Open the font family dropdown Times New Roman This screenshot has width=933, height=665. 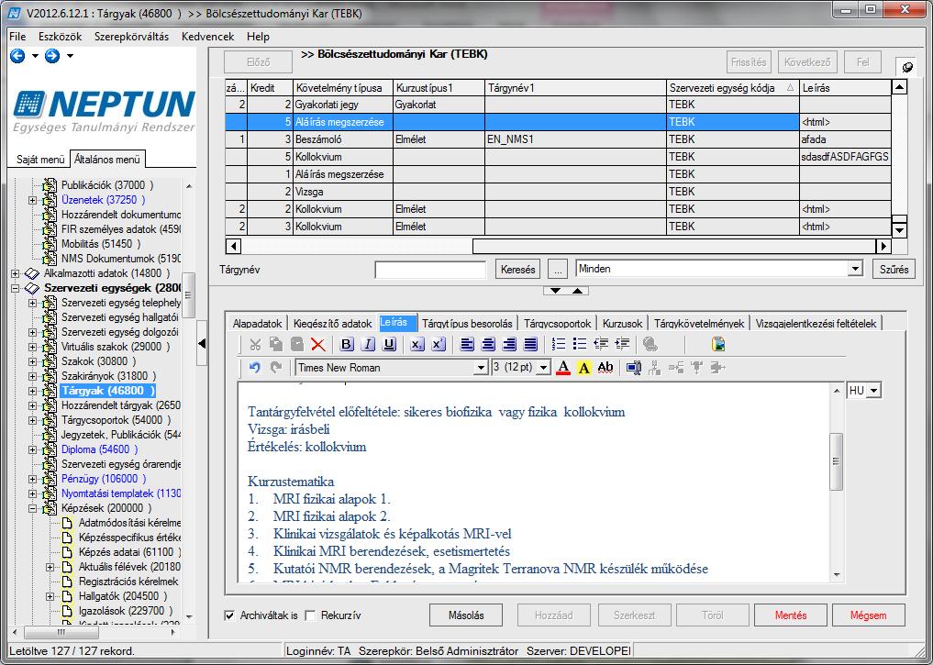pyautogui.click(x=482, y=368)
